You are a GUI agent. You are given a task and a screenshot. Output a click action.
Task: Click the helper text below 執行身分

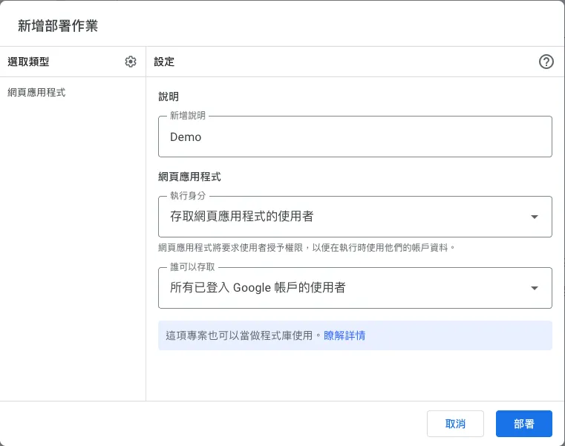click(306, 247)
